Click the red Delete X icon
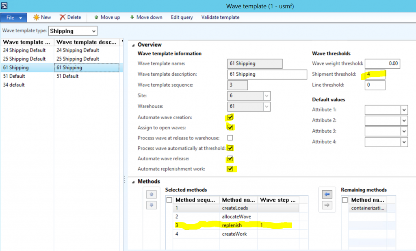 (x=62, y=17)
